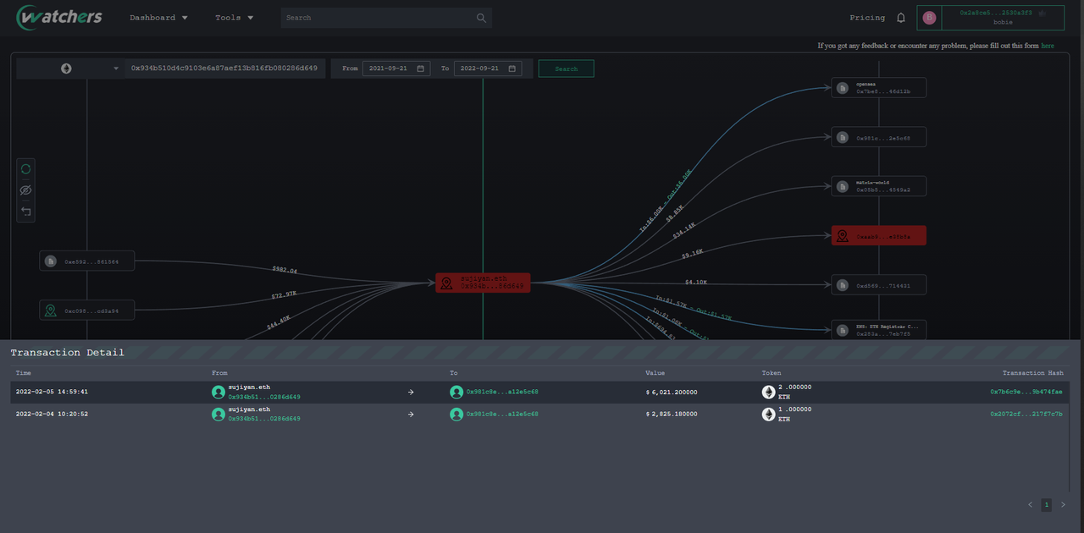Select the opensea node in graph

pyautogui.click(x=878, y=88)
